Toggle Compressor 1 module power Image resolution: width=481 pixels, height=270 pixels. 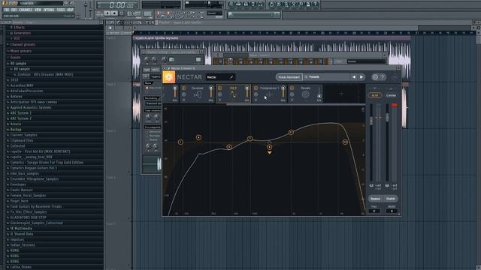coord(256,88)
